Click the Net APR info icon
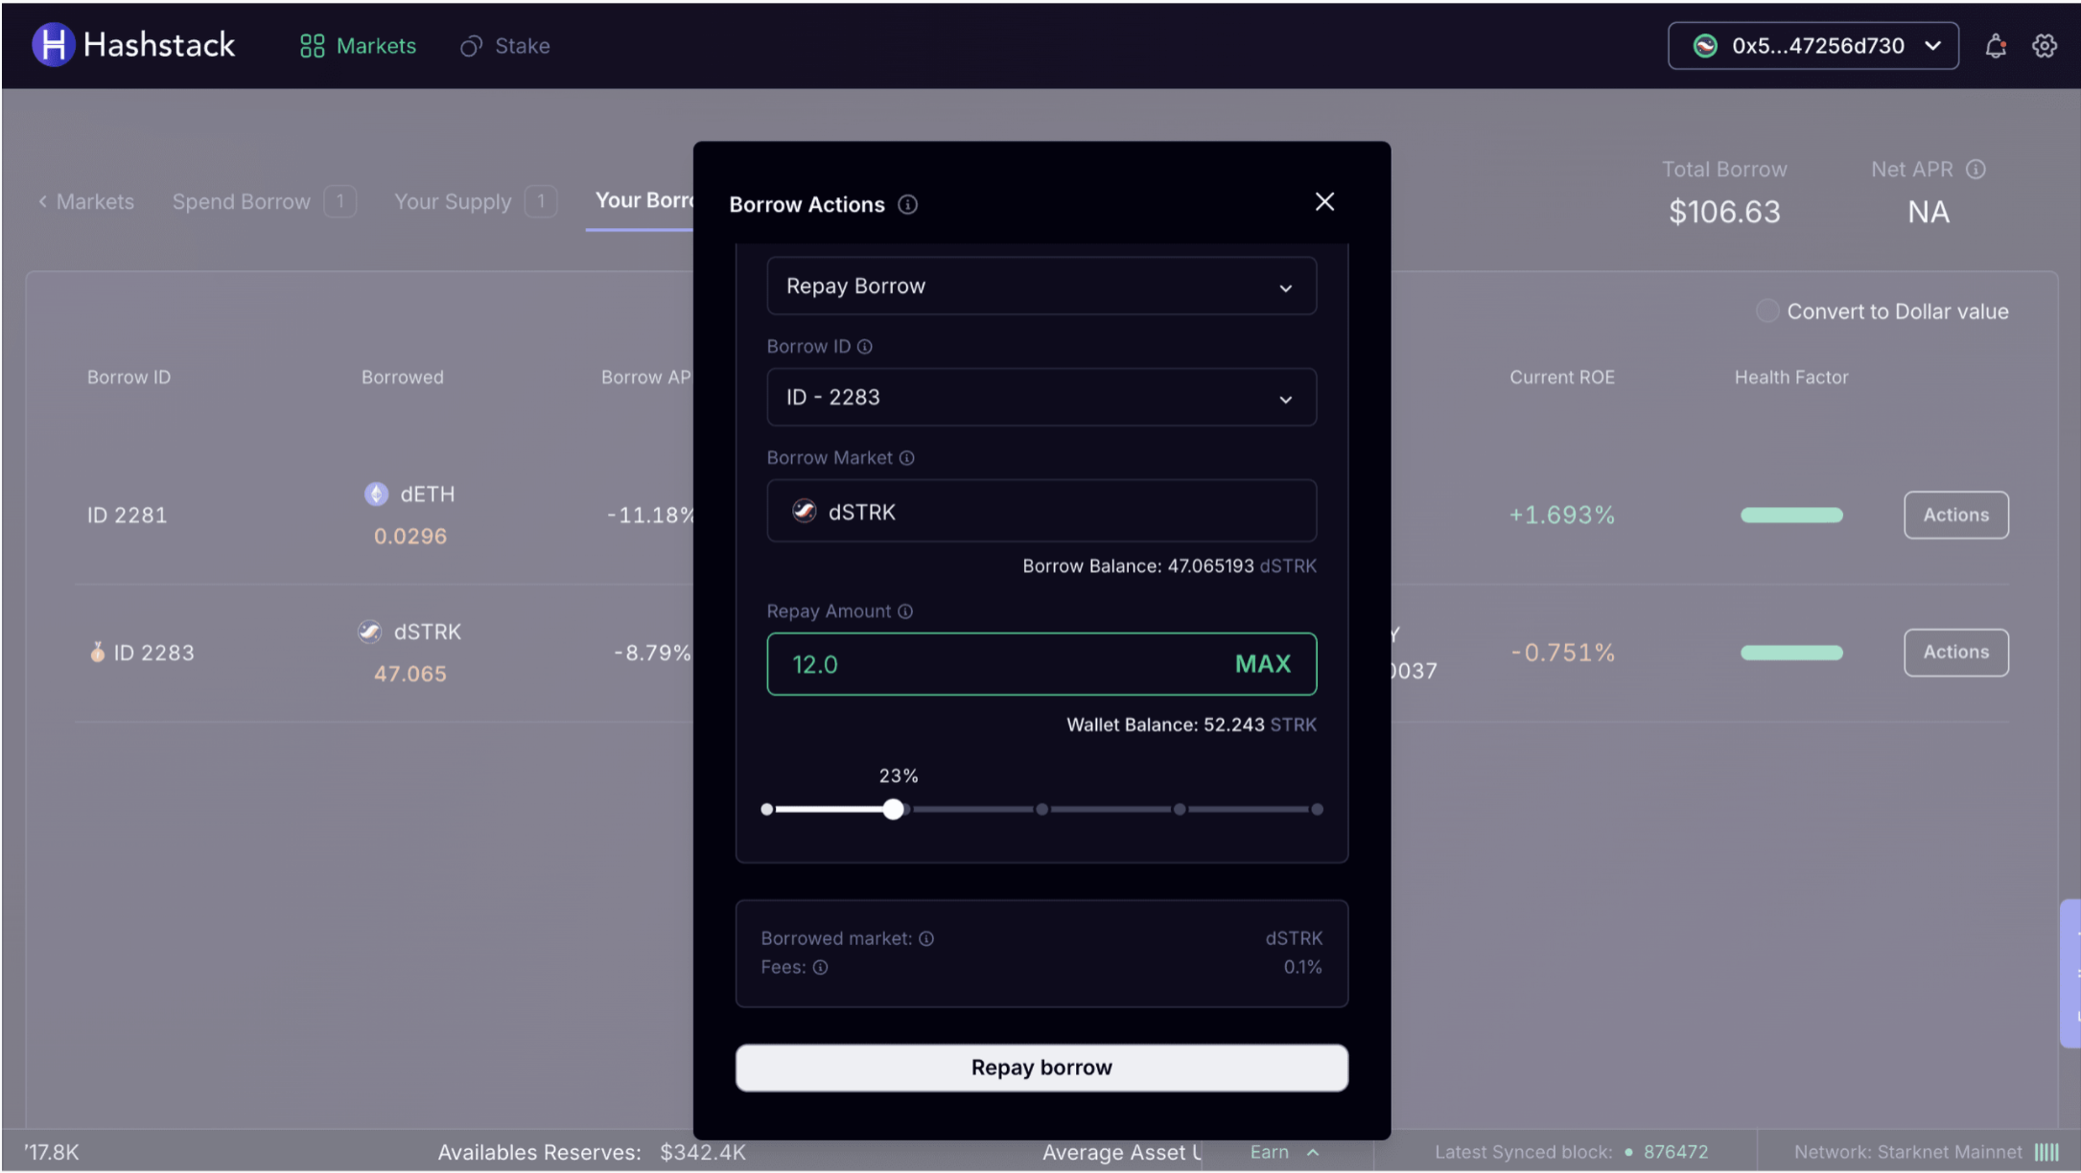The width and height of the screenshot is (2081, 1173). coord(1976,170)
